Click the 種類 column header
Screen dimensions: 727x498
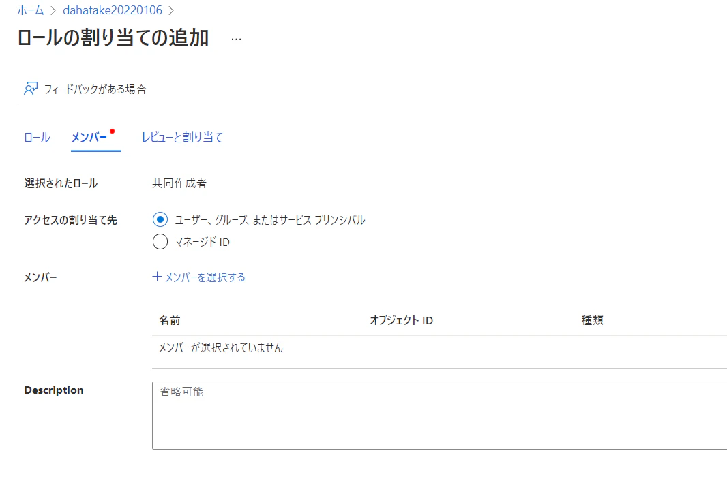pyautogui.click(x=593, y=320)
